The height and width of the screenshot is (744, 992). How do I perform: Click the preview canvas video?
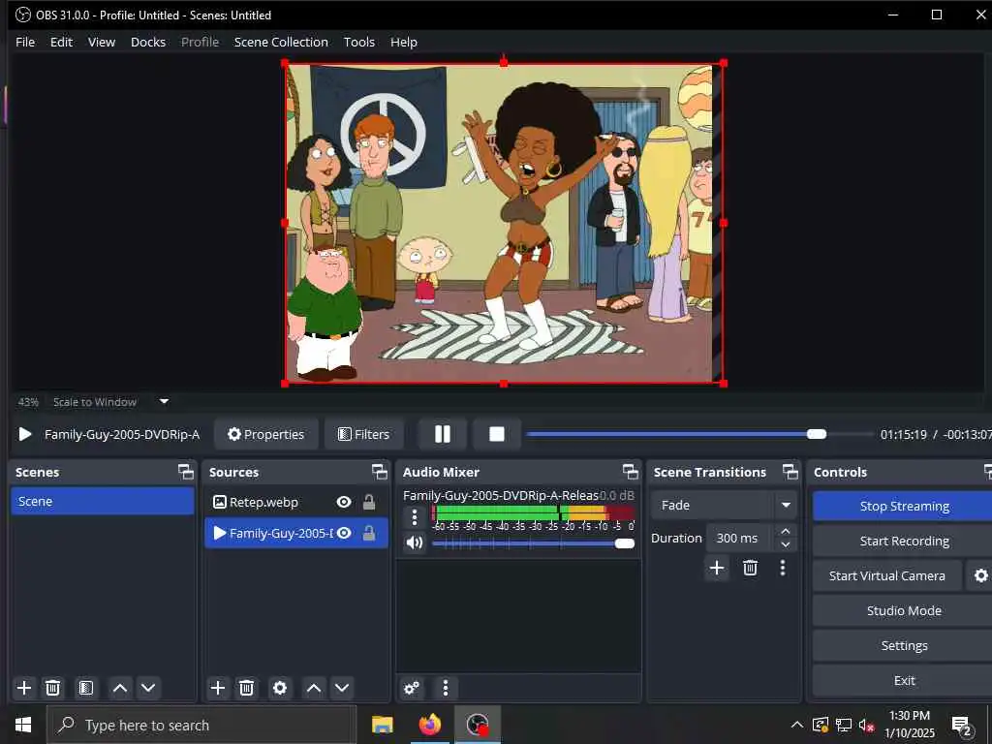pyautogui.click(x=504, y=223)
